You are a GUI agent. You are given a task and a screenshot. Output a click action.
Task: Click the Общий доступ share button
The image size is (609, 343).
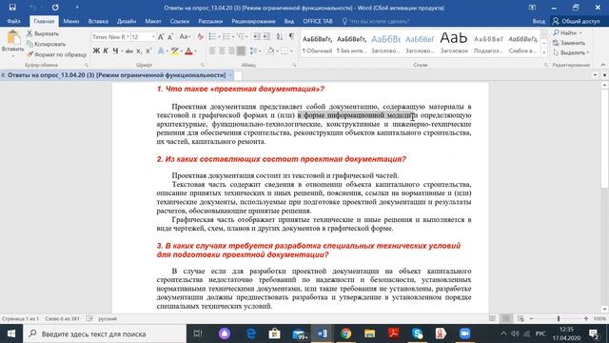(577, 21)
